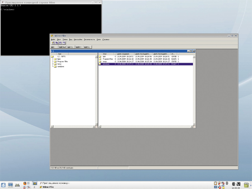
Task: Open the KDE application launcher menu
Action: point(3,185)
